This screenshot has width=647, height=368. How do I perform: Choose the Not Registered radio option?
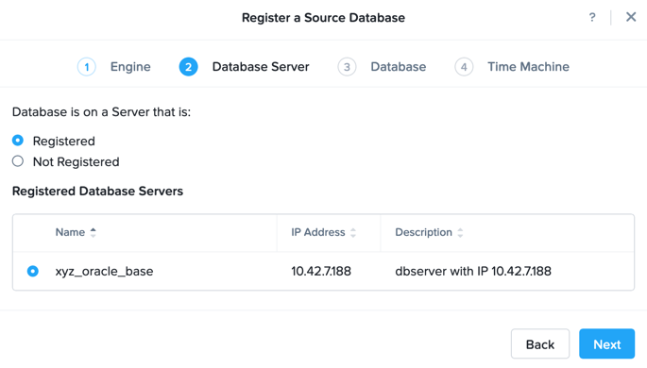[x=18, y=161]
